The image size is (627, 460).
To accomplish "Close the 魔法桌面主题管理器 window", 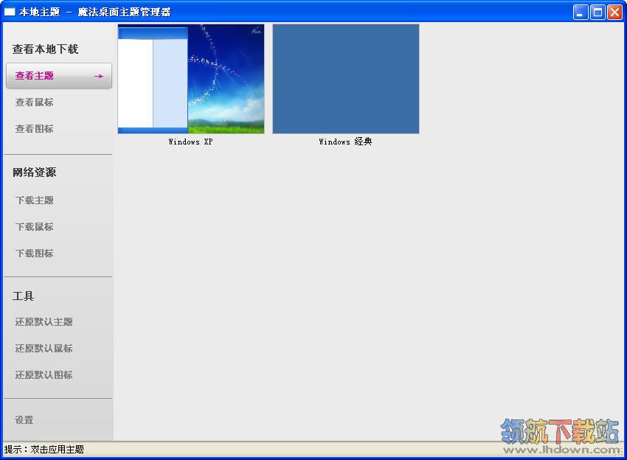I will [614, 12].
